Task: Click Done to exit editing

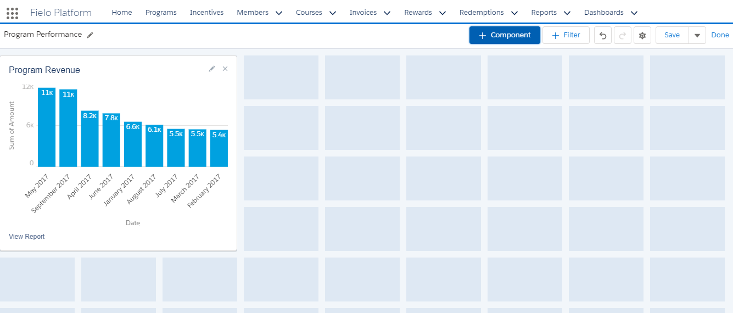Action: (x=720, y=35)
